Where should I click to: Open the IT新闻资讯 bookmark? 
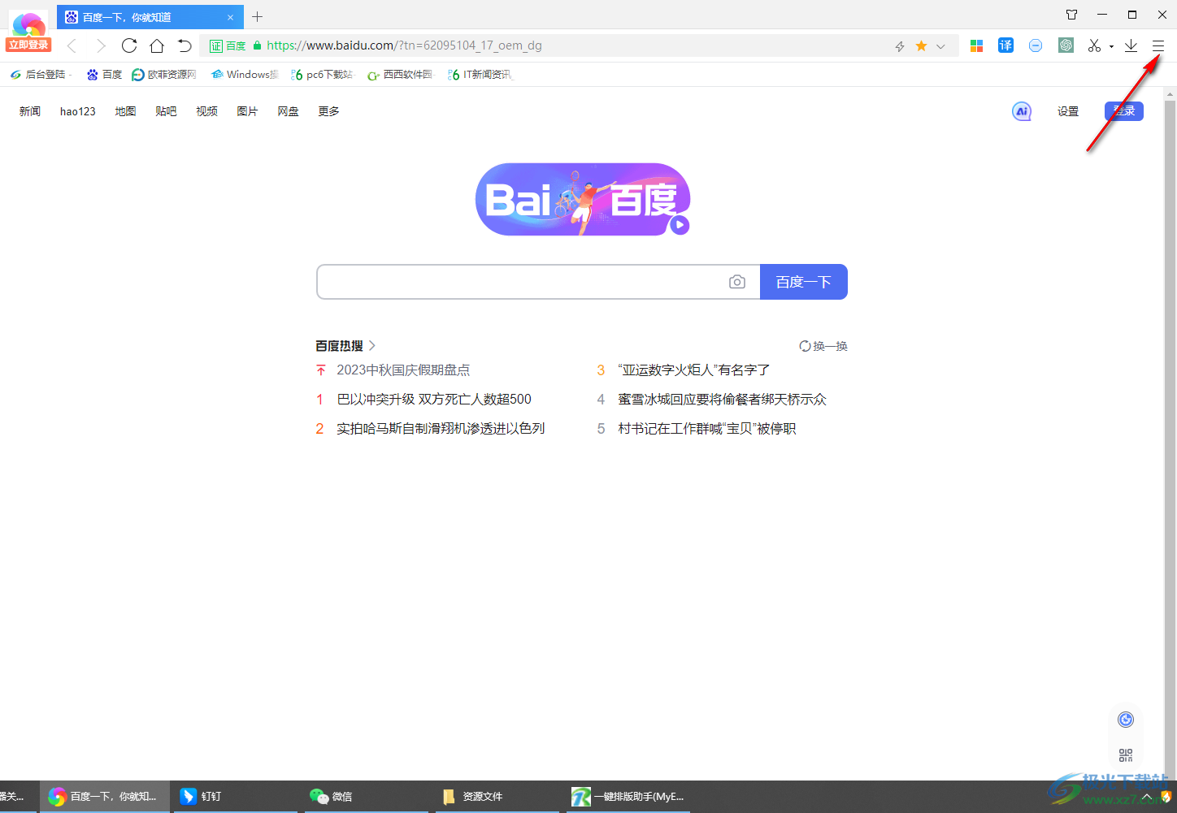[x=480, y=75]
